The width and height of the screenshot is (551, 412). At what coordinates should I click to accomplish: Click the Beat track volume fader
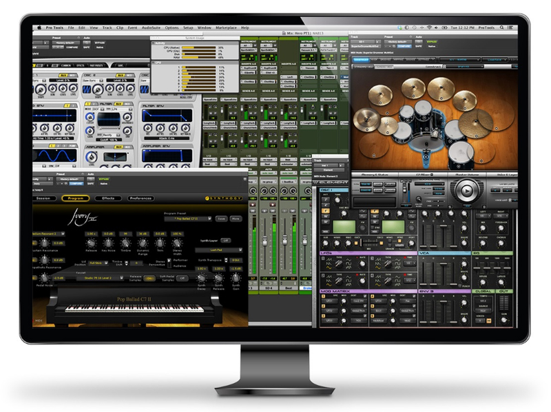[x=284, y=239]
